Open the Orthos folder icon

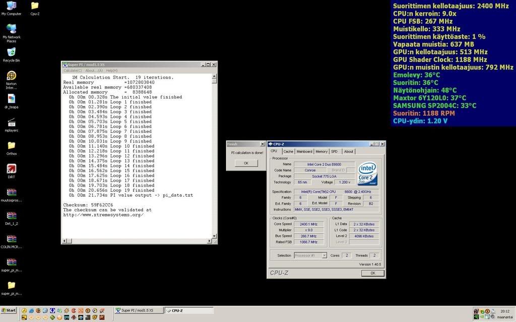[11, 145]
